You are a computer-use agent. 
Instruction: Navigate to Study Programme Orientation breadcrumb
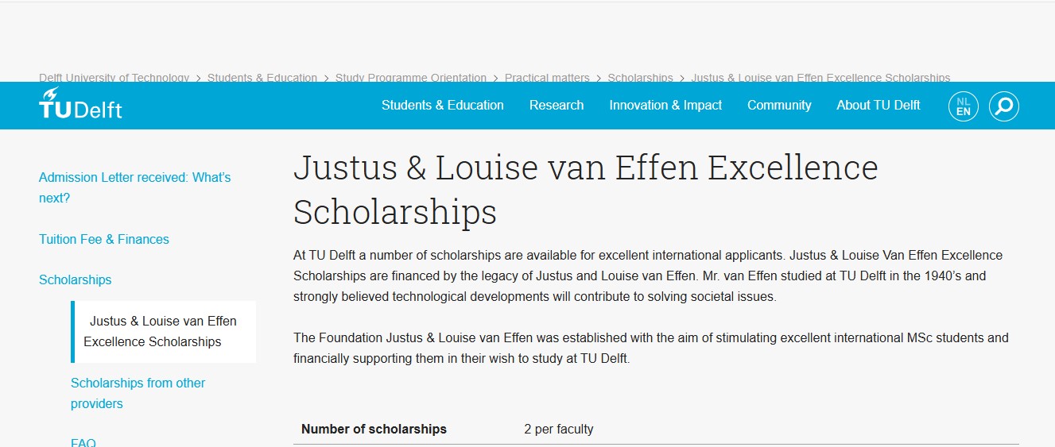(x=410, y=78)
